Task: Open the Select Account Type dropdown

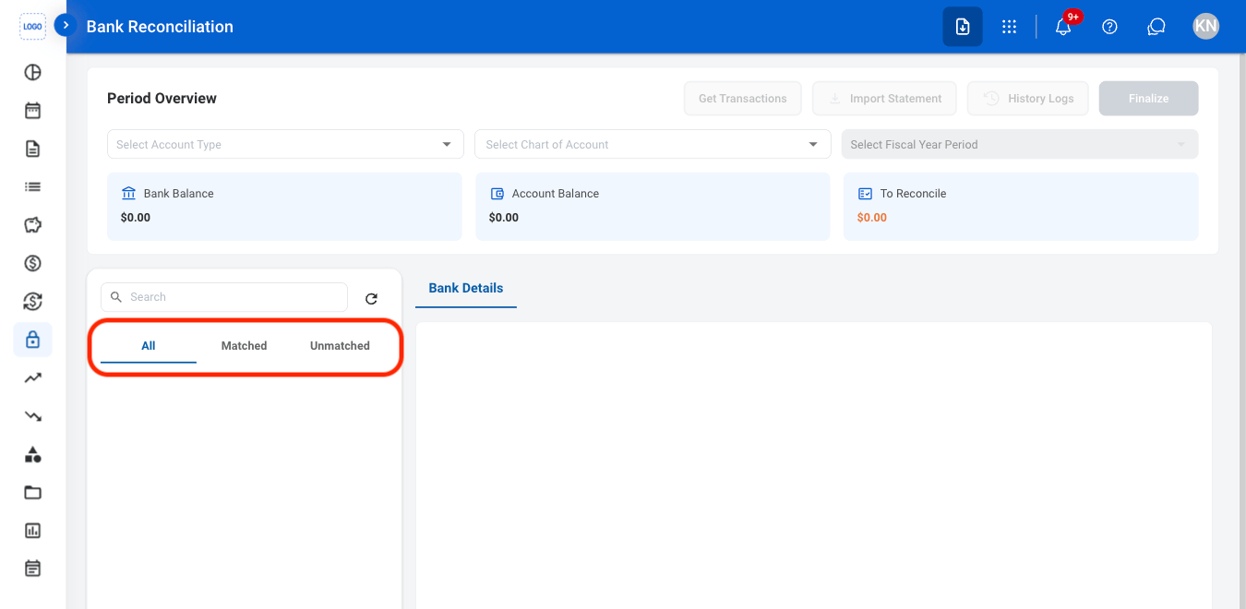Action: tap(285, 144)
